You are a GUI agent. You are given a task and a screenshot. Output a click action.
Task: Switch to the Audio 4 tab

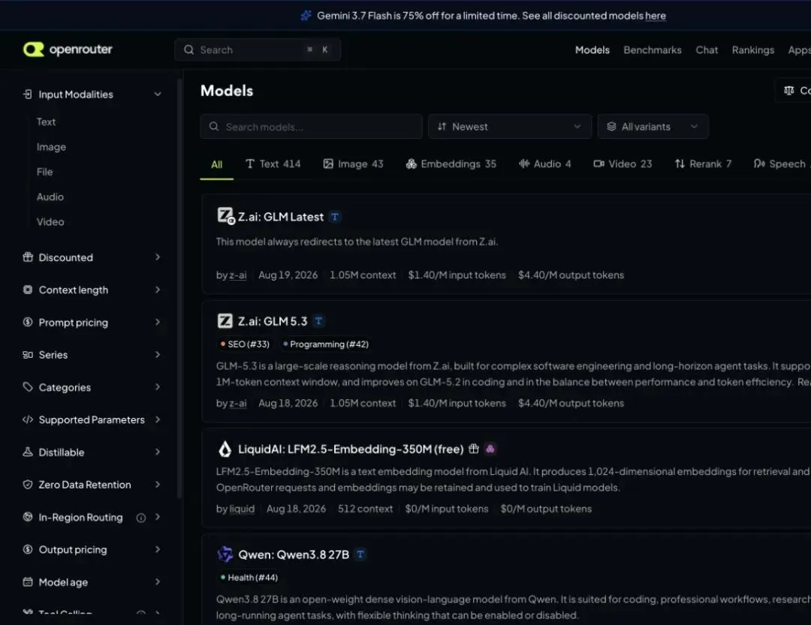[x=544, y=164]
